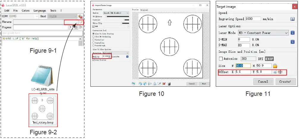Viewport: 299px width, 139px height.
Task: Toggle the padlock aspect ratio icon
Action: click(275, 66)
